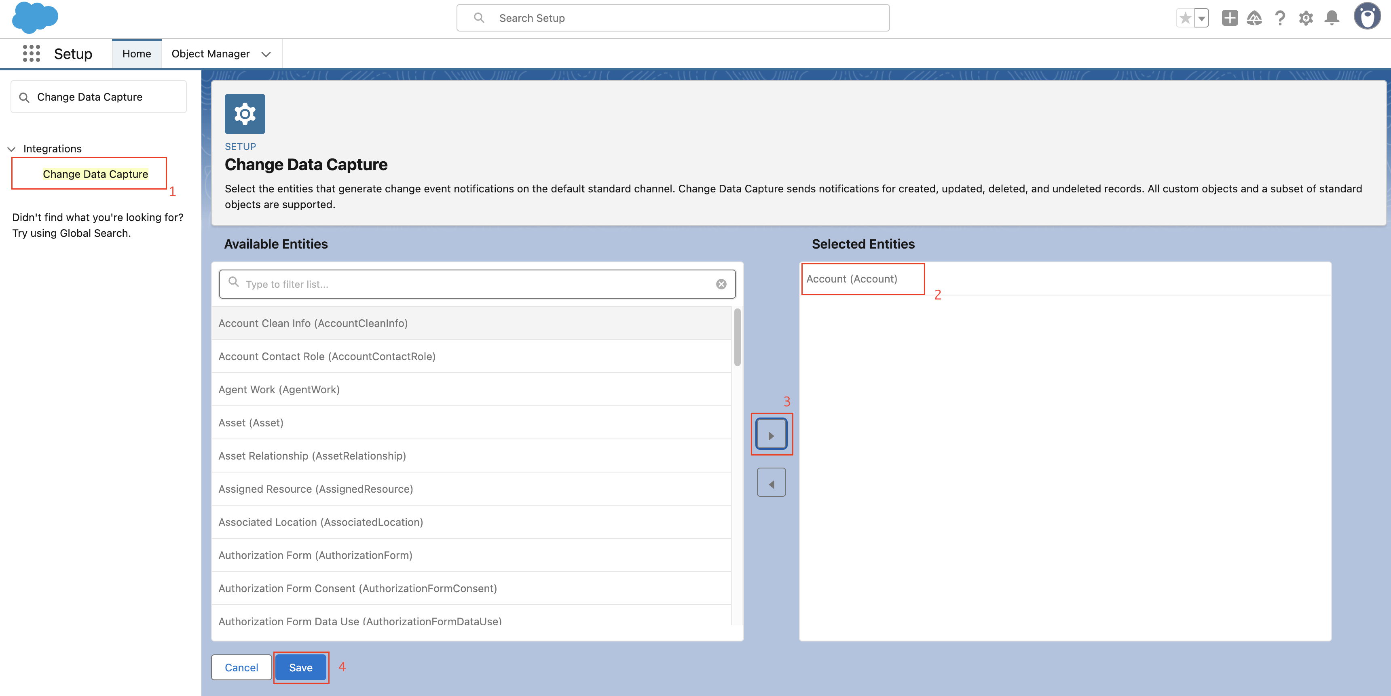Click the Type to filter list field
1391x696 pixels.
click(x=477, y=284)
